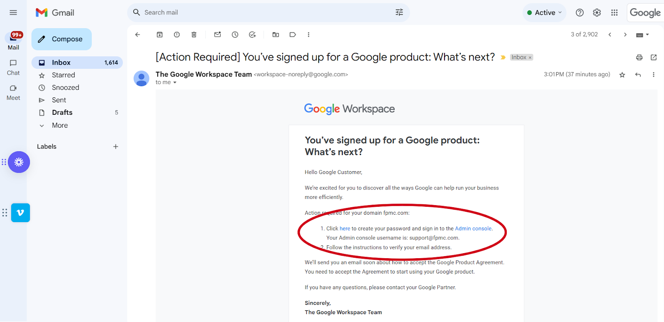Screen dimensions: 664x322
Task: Click the purple asterisk extension button
Action: [x=19, y=162]
